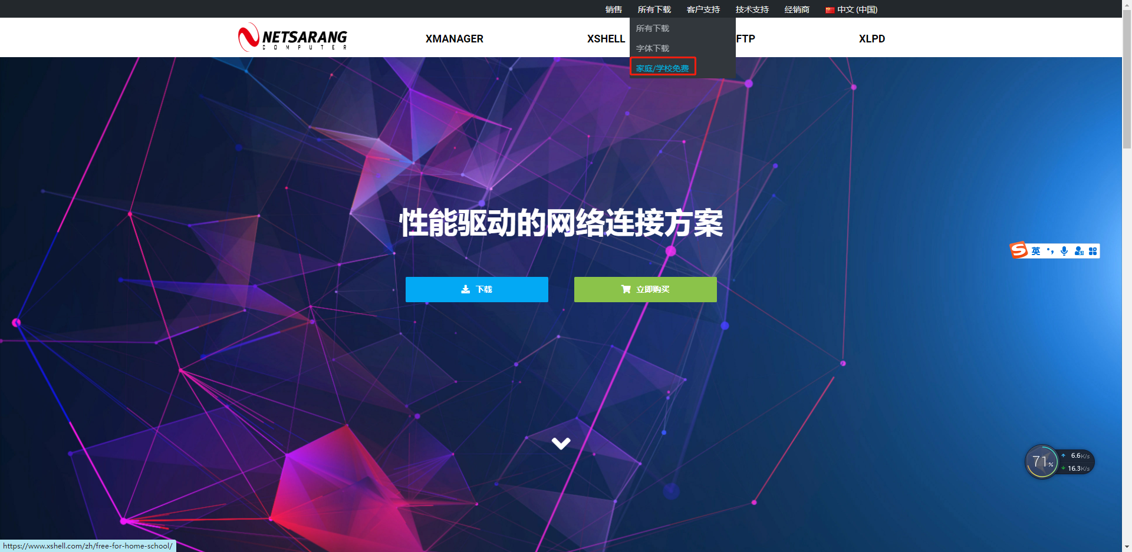Open the XSHELL menu item
The width and height of the screenshot is (1132, 552).
pos(606,38)
